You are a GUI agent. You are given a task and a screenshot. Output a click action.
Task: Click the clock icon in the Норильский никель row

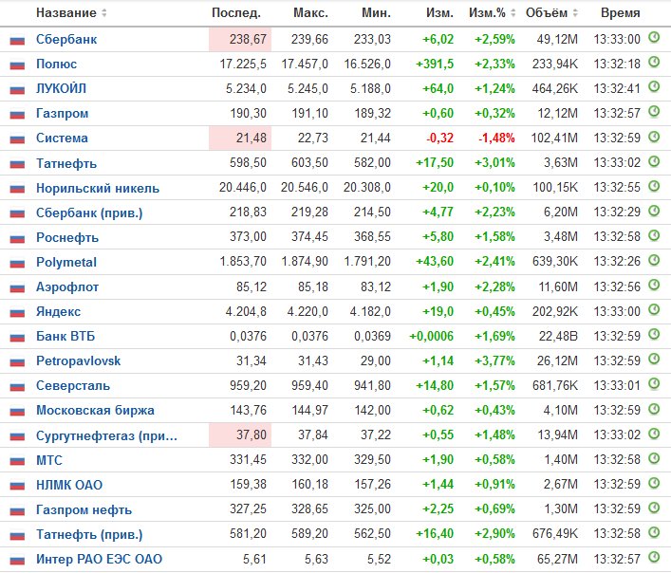click(x=654, y=186)
